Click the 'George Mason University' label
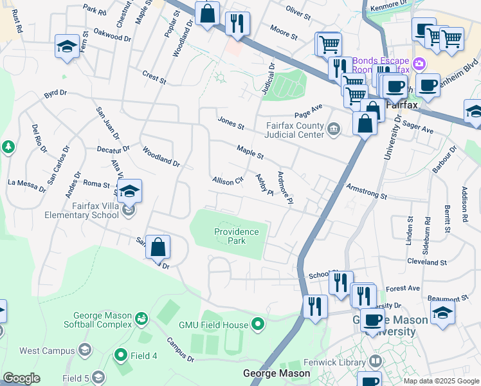Screen dimensions: 481x386 click(390, 326)
